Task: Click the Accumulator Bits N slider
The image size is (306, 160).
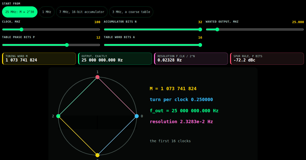Action: [x=153, y=29]
